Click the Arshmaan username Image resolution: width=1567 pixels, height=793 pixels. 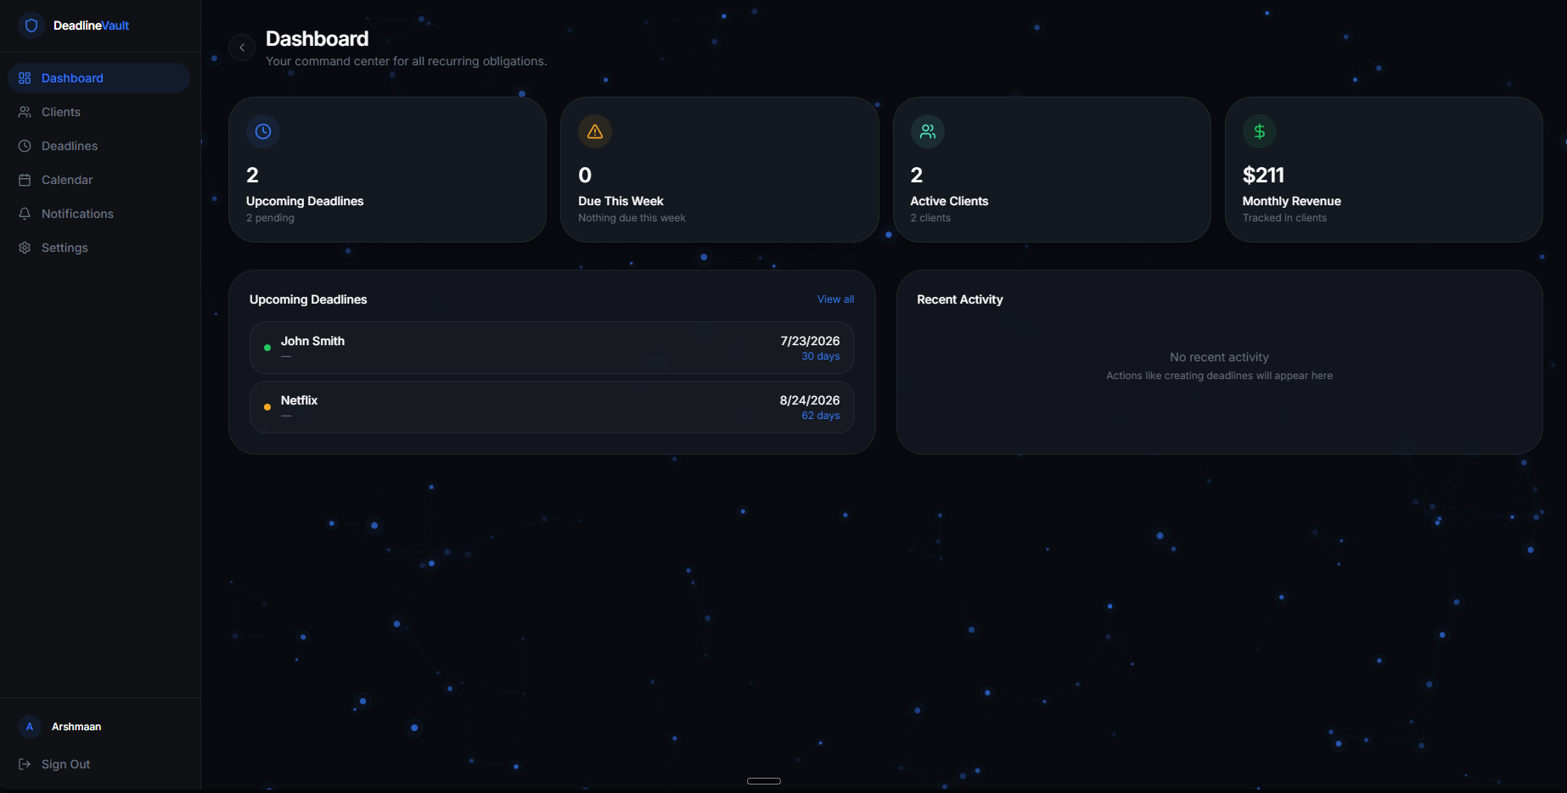pos(76,727)
